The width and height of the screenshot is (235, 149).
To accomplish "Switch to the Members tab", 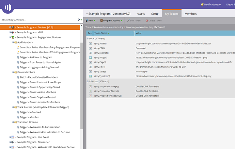I will 191,14.
